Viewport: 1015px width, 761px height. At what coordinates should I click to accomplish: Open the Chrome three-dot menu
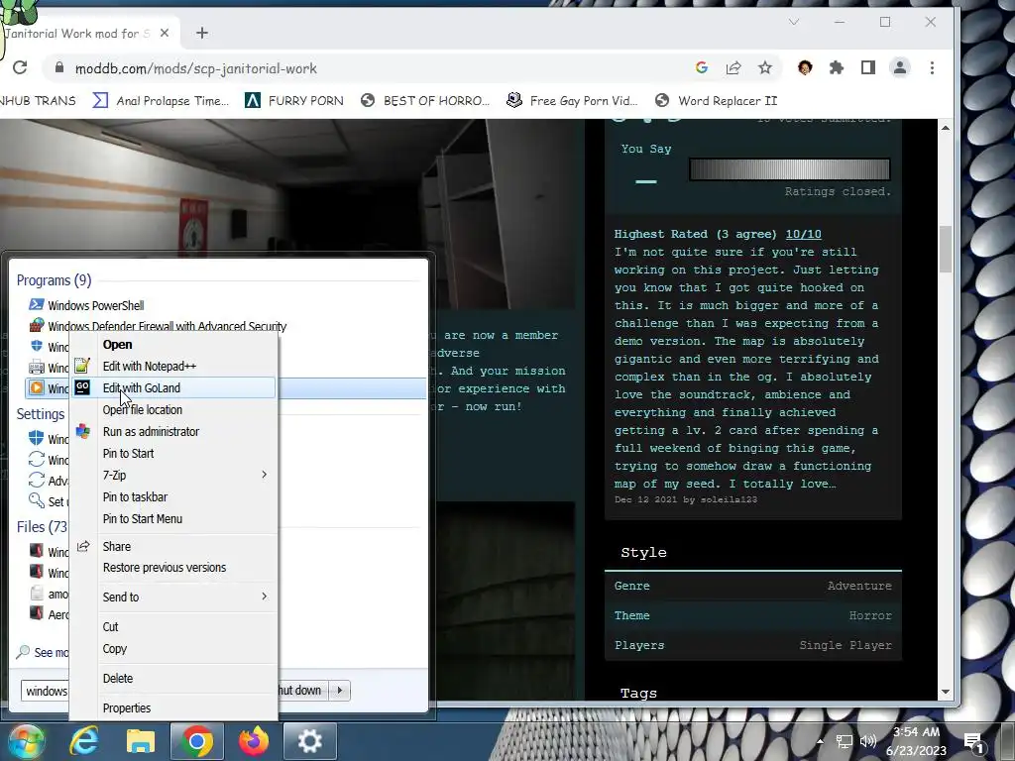click(x=932, y=68)
